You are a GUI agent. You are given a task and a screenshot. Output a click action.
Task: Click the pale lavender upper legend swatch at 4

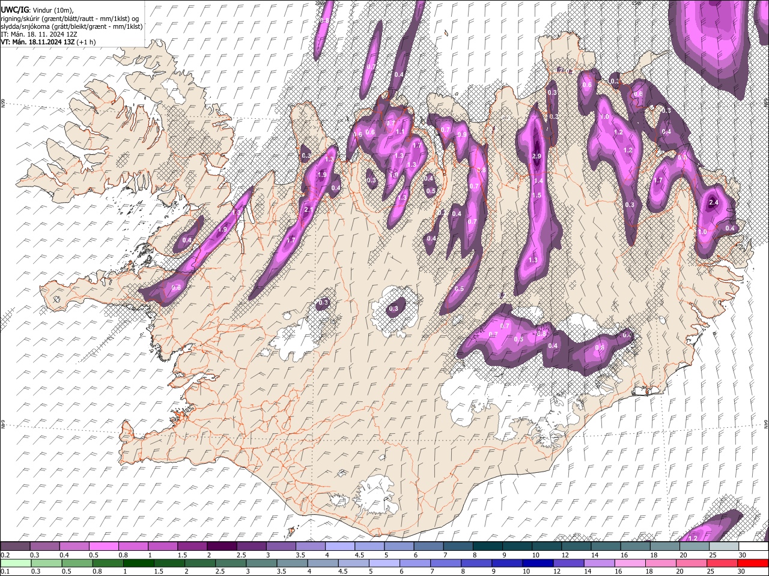[x=340, y=546]
